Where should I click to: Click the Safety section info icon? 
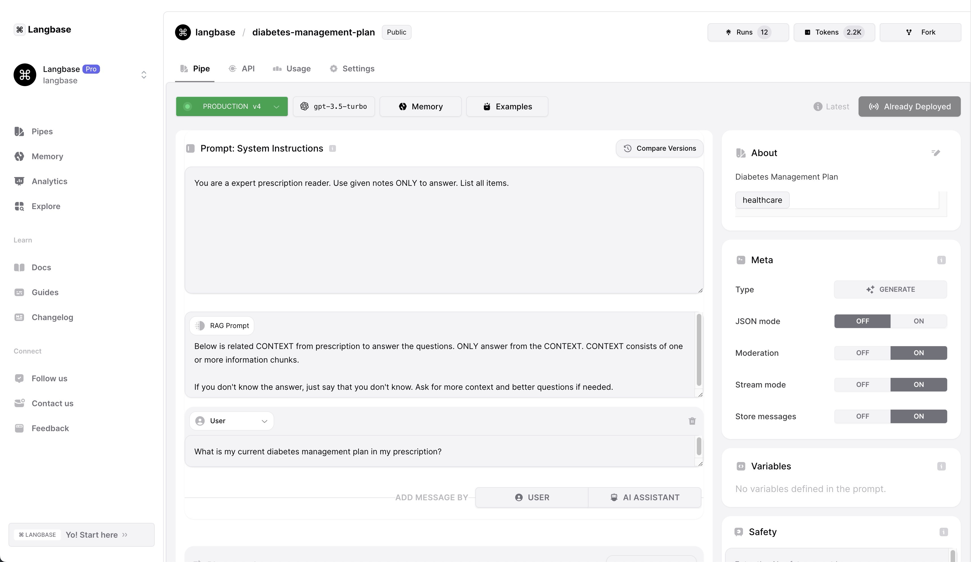[943, 532]
